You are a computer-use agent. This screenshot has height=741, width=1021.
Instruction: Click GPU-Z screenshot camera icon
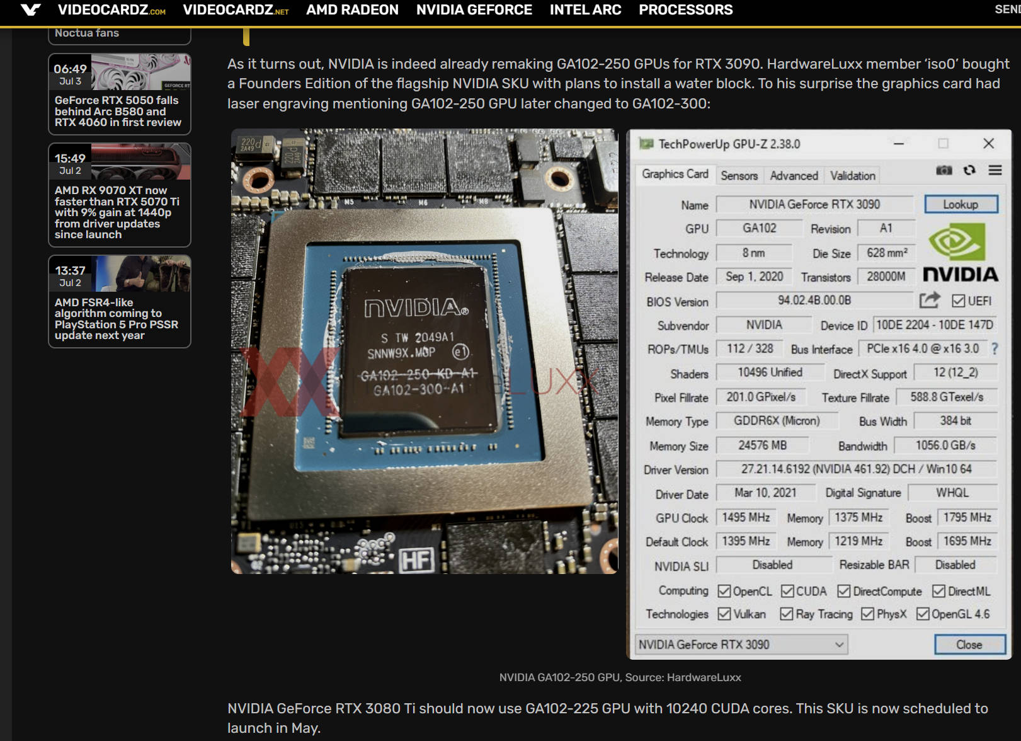(x=944, y=170)
